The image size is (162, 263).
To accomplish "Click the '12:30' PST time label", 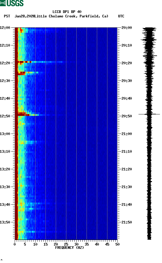I will [5, 81].
